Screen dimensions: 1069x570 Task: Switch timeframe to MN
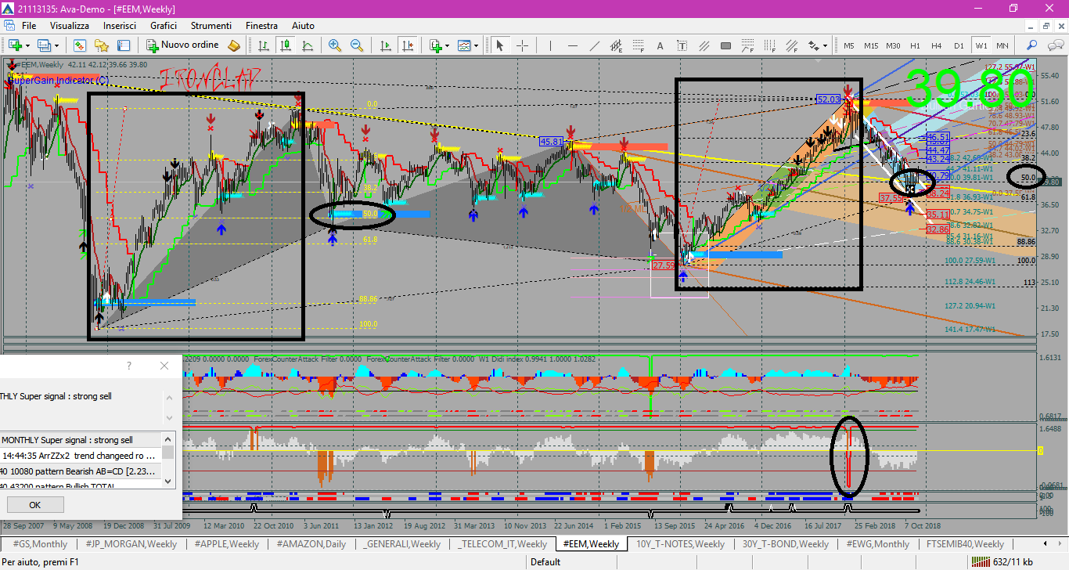(1002, 45)
